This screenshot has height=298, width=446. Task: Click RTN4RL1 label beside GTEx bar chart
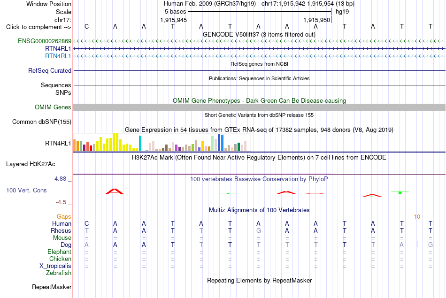click(58, 143)
